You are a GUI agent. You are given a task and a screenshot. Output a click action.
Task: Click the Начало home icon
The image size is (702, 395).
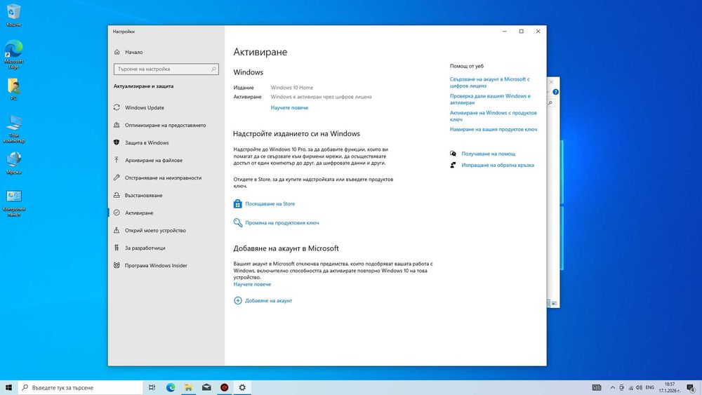pos(117,52)
